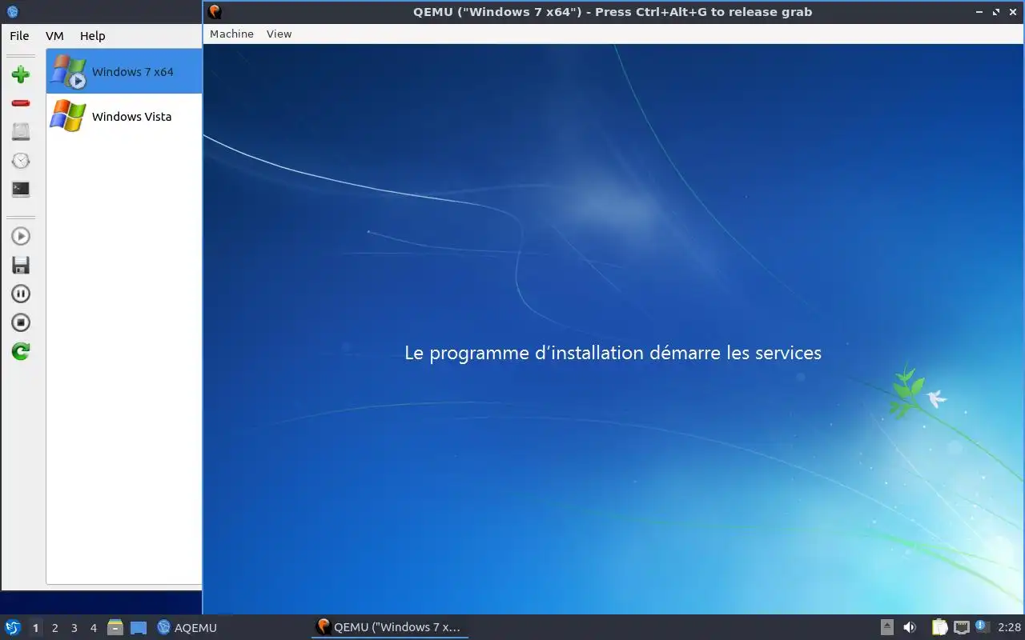Select the Windows Vista virtual machine
Screen dimensions: 1025x640
[124, 116]
